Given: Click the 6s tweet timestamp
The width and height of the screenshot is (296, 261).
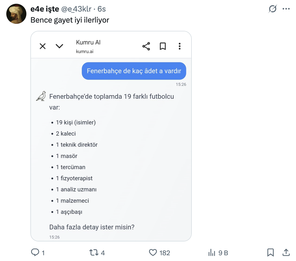Looking at the screenshot, I should (102, 9).
